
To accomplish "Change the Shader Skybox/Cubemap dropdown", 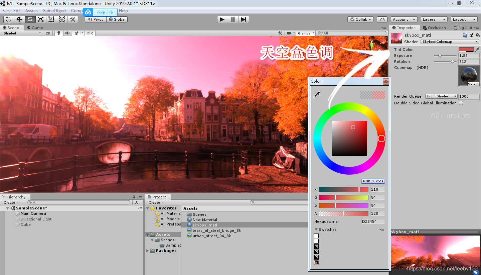I will pyautogui.click(x=449, y=42).
